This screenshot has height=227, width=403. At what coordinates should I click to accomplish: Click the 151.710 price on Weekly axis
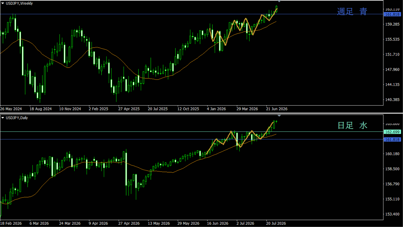[x=392, y=54]
